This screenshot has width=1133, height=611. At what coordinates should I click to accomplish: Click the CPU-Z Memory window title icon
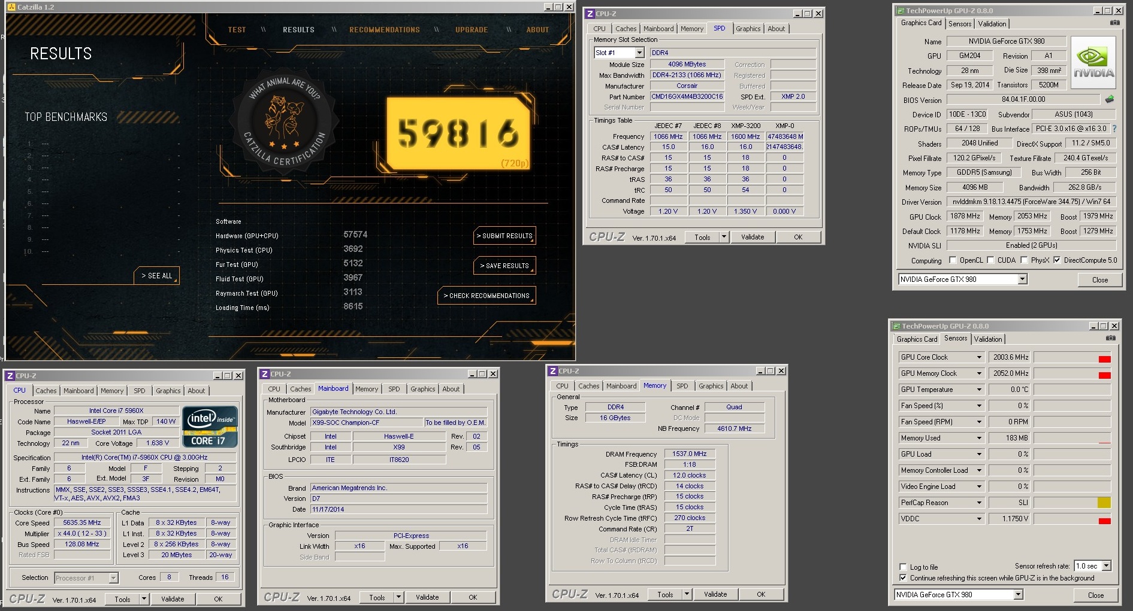(x=553, y=371)
